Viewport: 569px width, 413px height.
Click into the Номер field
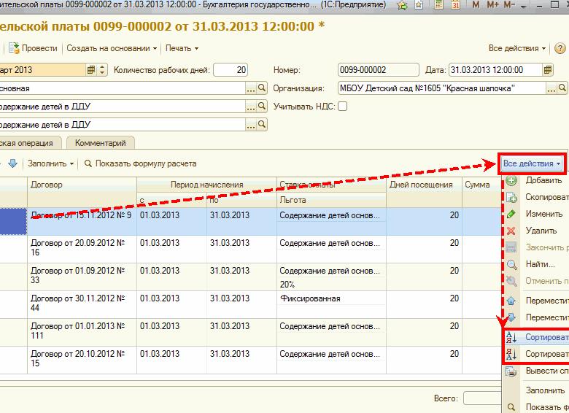point(378,69)
